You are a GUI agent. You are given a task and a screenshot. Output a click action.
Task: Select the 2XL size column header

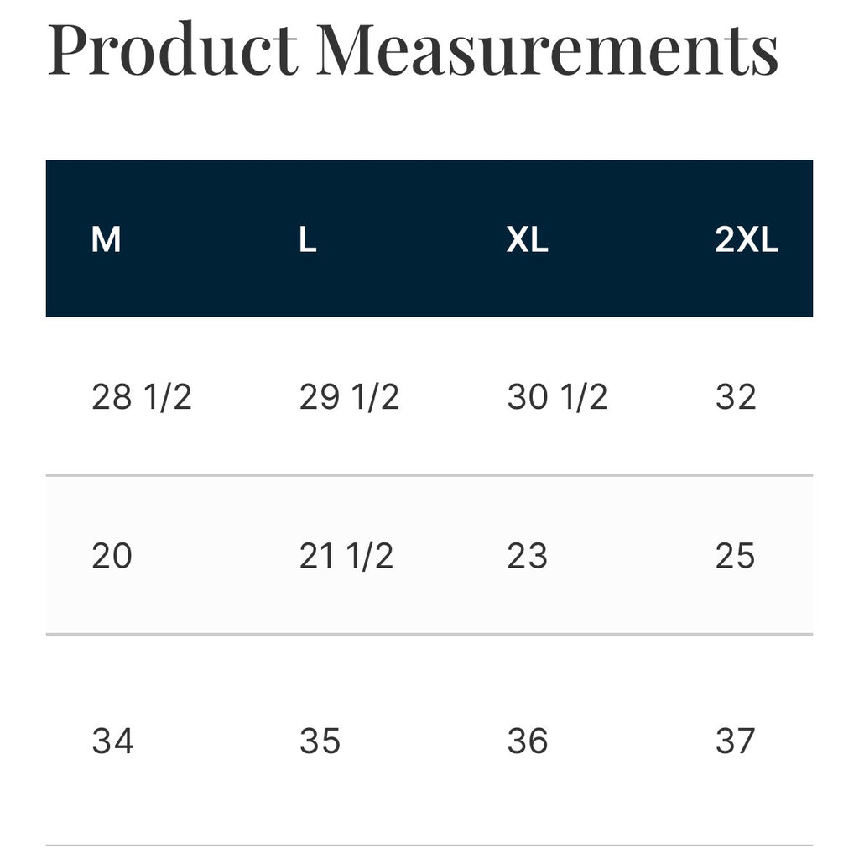tap(746, 239)
